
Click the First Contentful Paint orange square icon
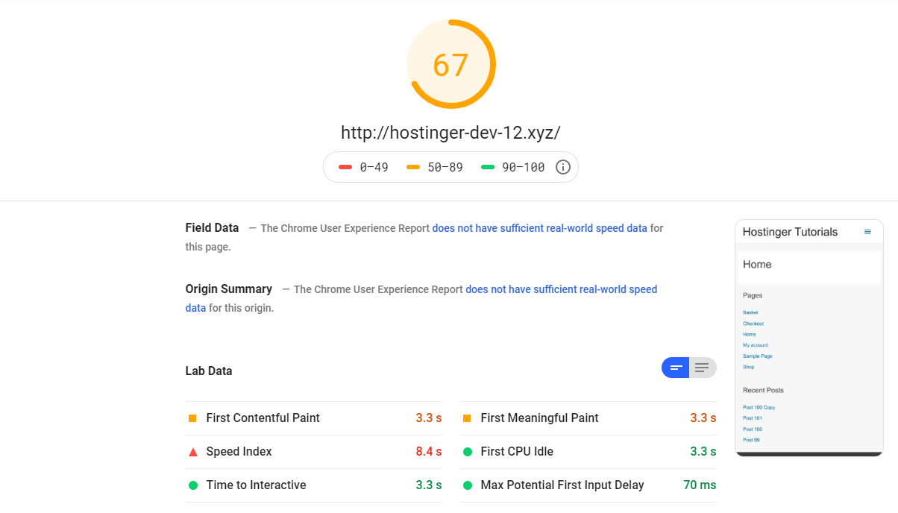click(192, 418)
